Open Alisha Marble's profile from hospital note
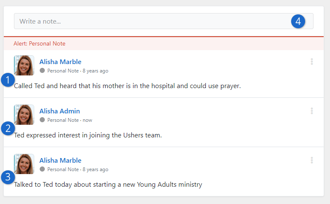This screenshot has width=330, height=204. (x=60, y=62)
